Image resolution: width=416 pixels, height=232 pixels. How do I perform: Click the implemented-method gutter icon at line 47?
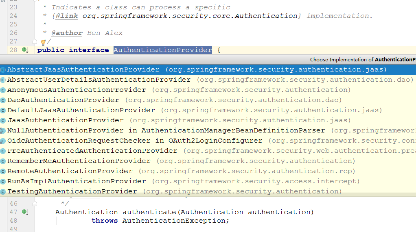pyautogui.click(x=25, y=212)
